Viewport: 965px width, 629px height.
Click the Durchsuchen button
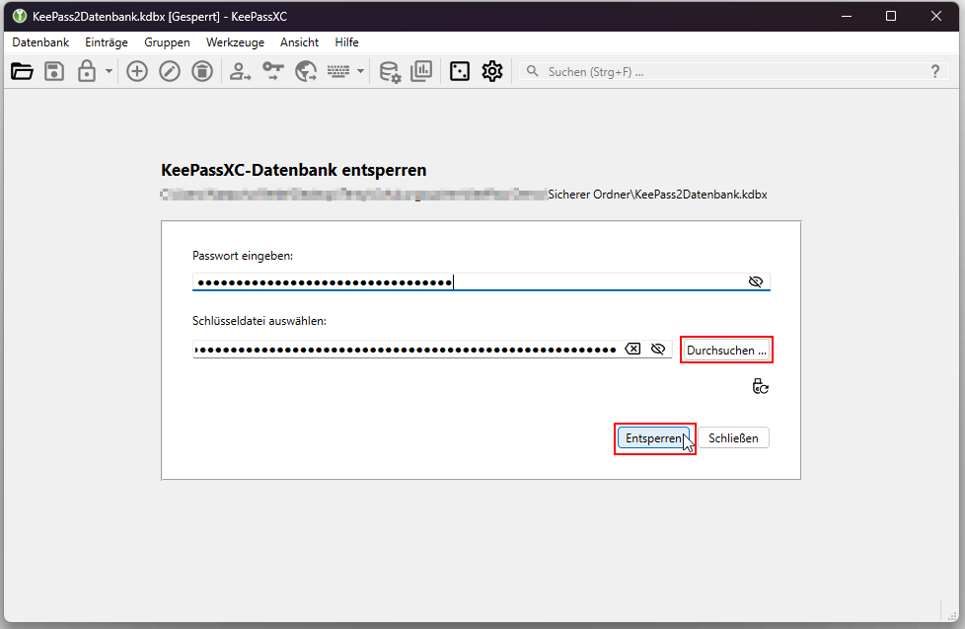(x=726, y=350)
